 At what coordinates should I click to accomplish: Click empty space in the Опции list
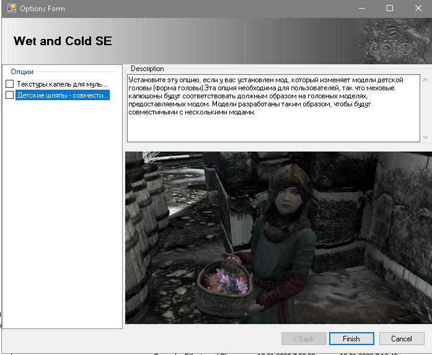tap(62, 216)
